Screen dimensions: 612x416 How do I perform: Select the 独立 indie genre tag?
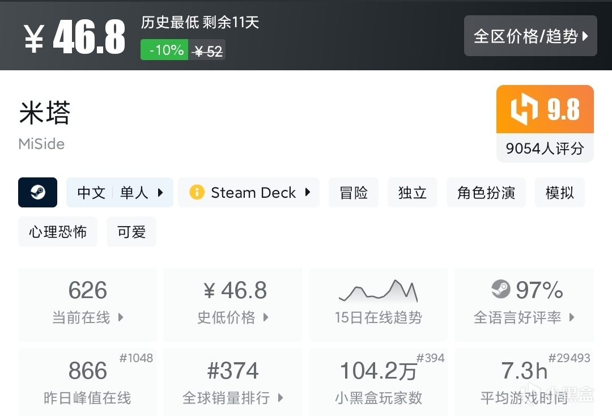[412, 193]
